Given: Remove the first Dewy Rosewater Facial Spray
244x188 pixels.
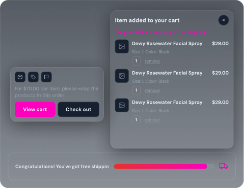Looking at the screenshot, I should pyautogui.click(x=152, y=61).
